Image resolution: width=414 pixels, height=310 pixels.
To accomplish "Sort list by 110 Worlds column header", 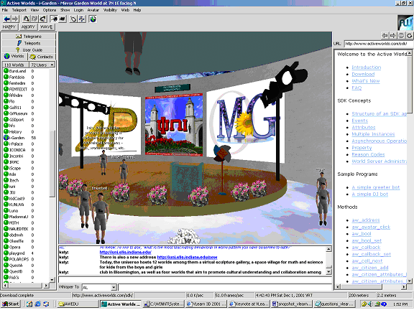I will 15,65.
